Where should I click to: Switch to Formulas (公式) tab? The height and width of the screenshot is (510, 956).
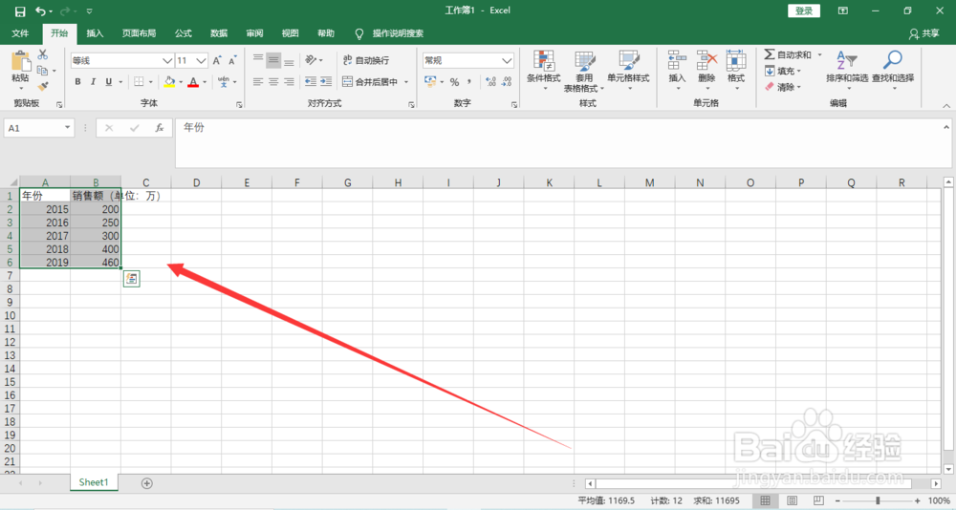coord(184,33)
